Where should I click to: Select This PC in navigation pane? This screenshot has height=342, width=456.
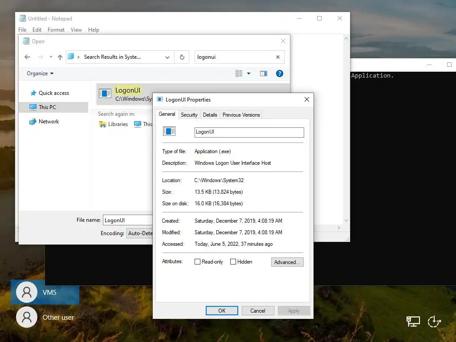coord(53,107)
